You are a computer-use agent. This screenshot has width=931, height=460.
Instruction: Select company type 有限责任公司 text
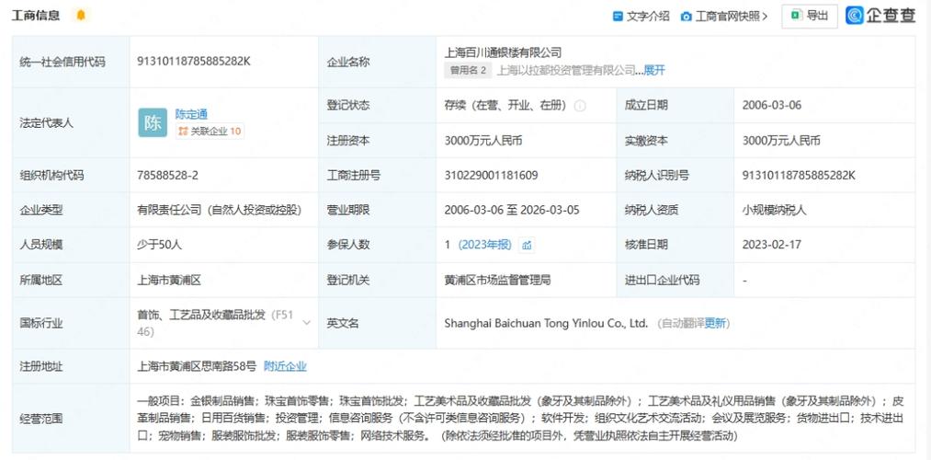[x=219, y=210]
